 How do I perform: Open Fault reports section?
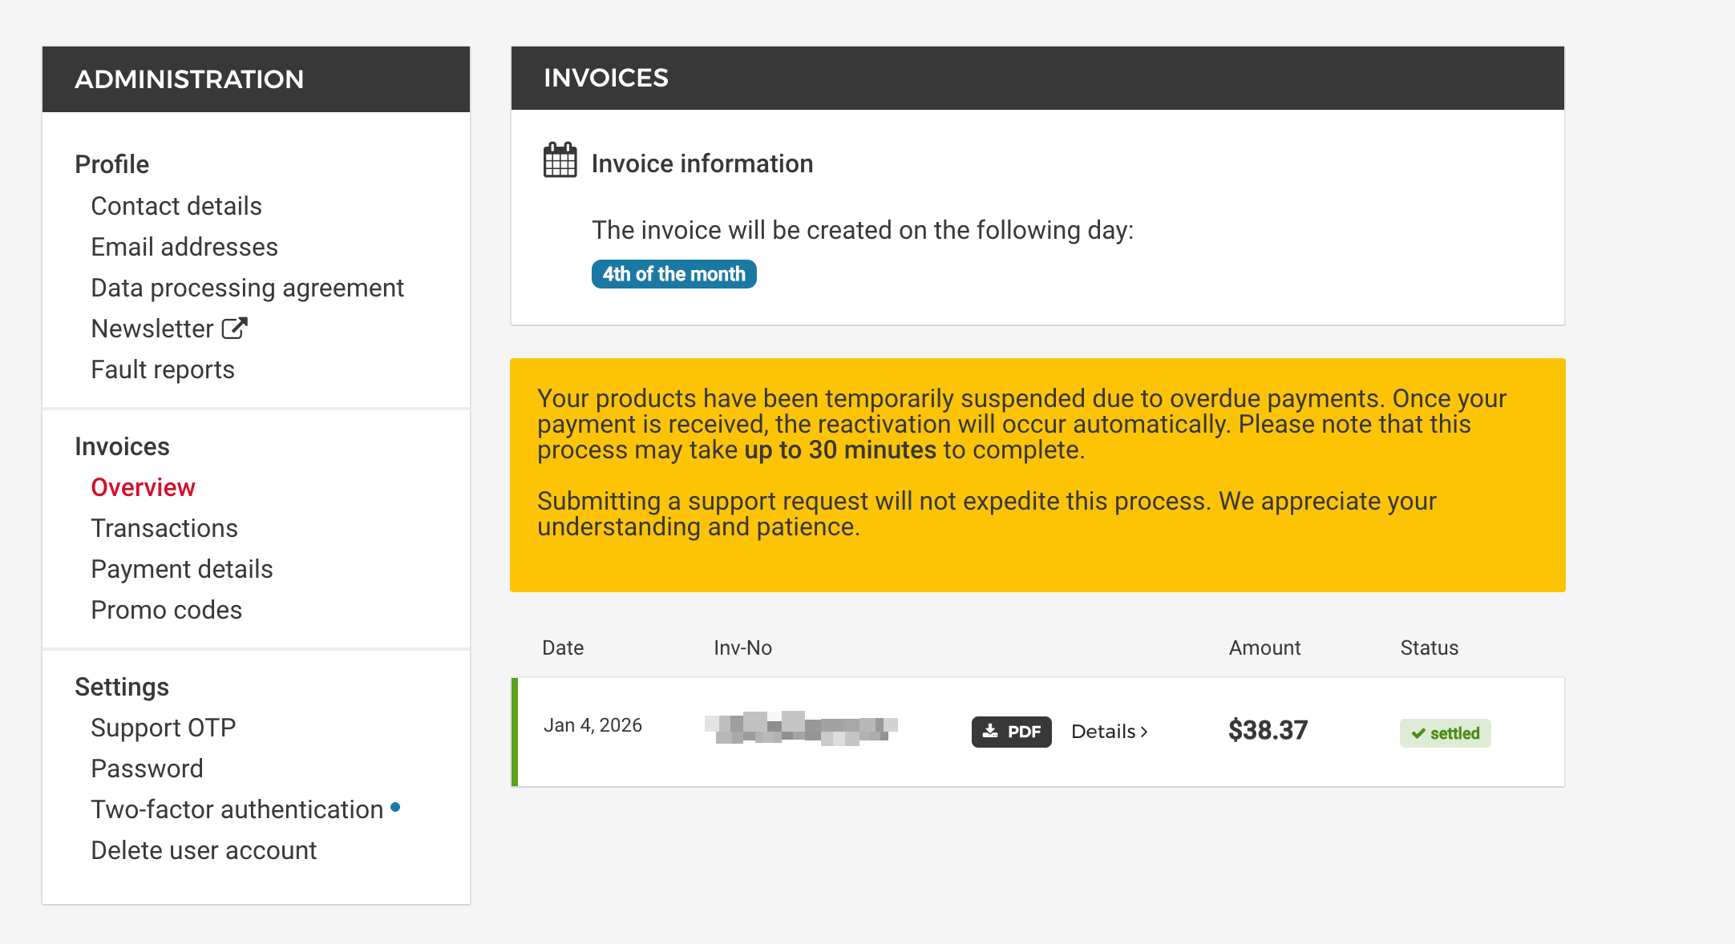[x=163, y=369]
